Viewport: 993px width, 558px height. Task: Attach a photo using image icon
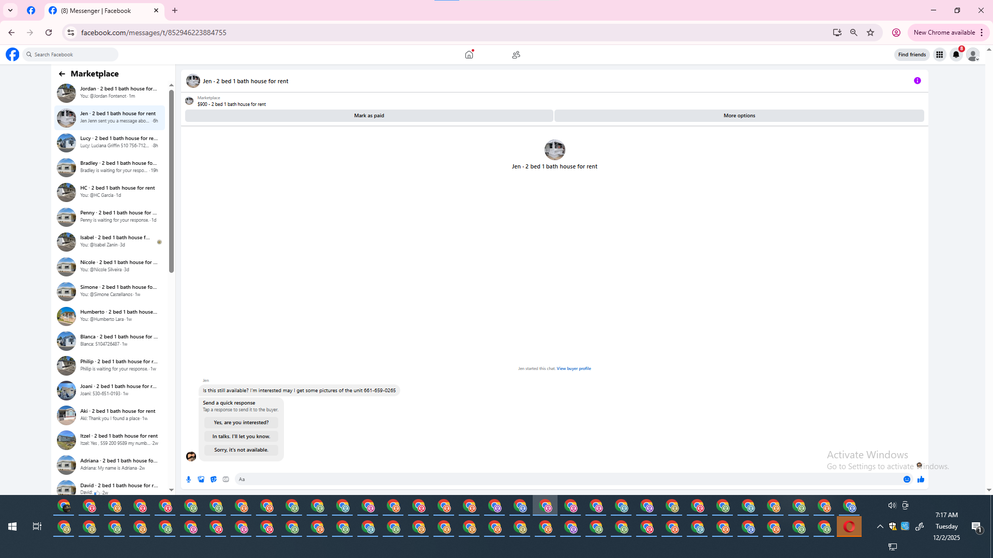pyautogui.click(x=201, y=479)
